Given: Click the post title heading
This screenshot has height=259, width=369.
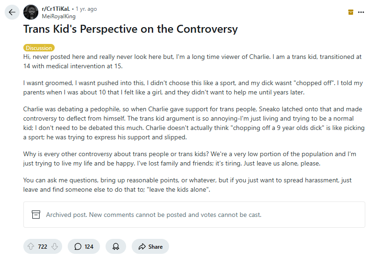Looking at the screenshot, I should click(131, 29).
